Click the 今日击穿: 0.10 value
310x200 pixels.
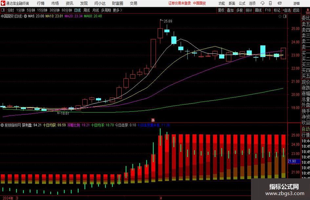[x=126, y=125]
